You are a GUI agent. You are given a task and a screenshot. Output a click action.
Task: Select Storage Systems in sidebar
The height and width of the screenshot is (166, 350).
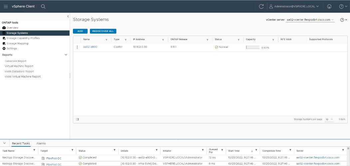click(35, 33)
